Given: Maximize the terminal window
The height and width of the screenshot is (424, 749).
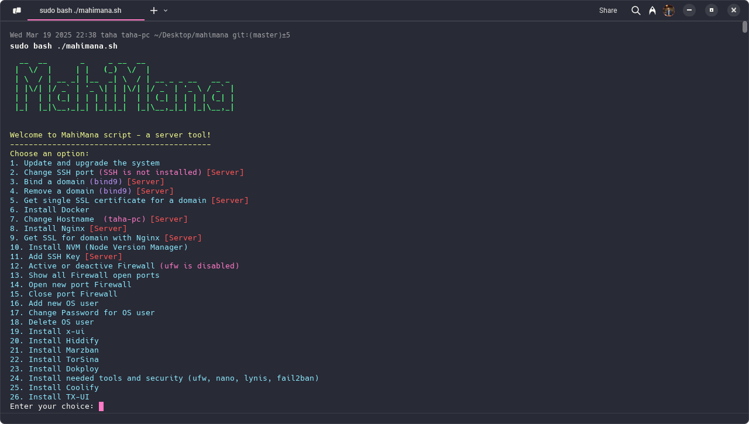Looking at the screenshot, I should 712,10.
